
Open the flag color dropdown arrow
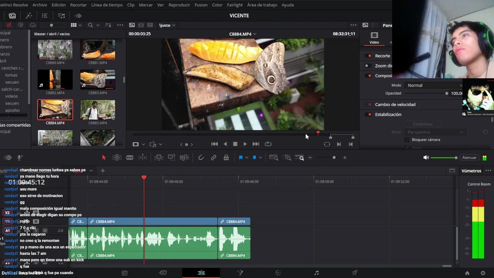point(247,158)
